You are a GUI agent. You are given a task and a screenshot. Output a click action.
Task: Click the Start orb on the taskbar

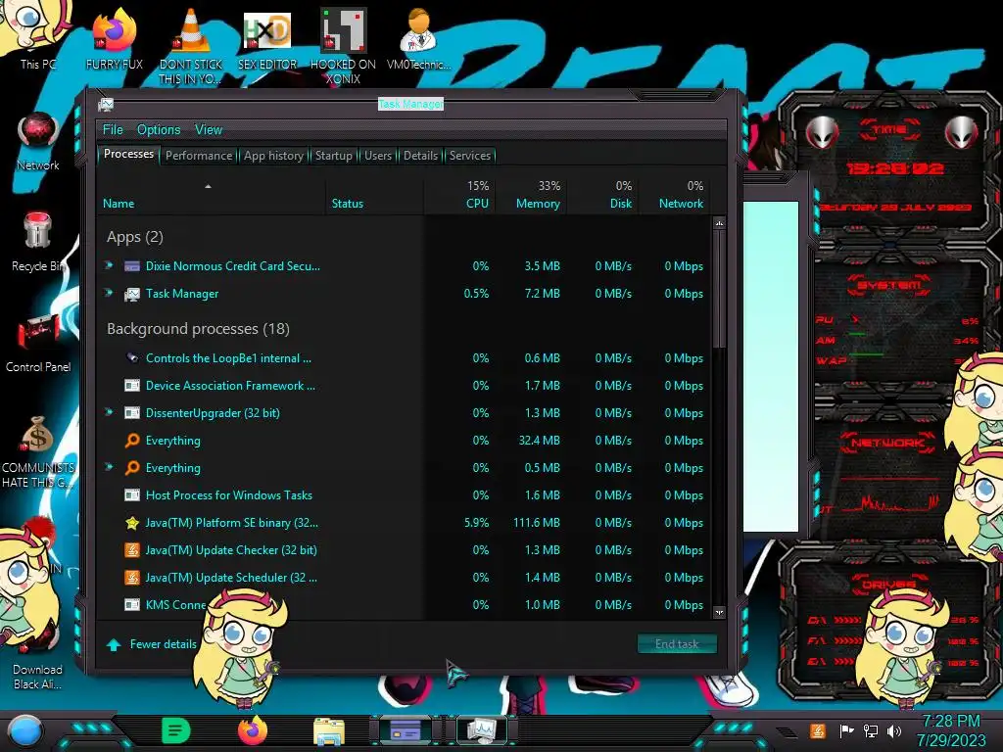[x=25, y=730]
